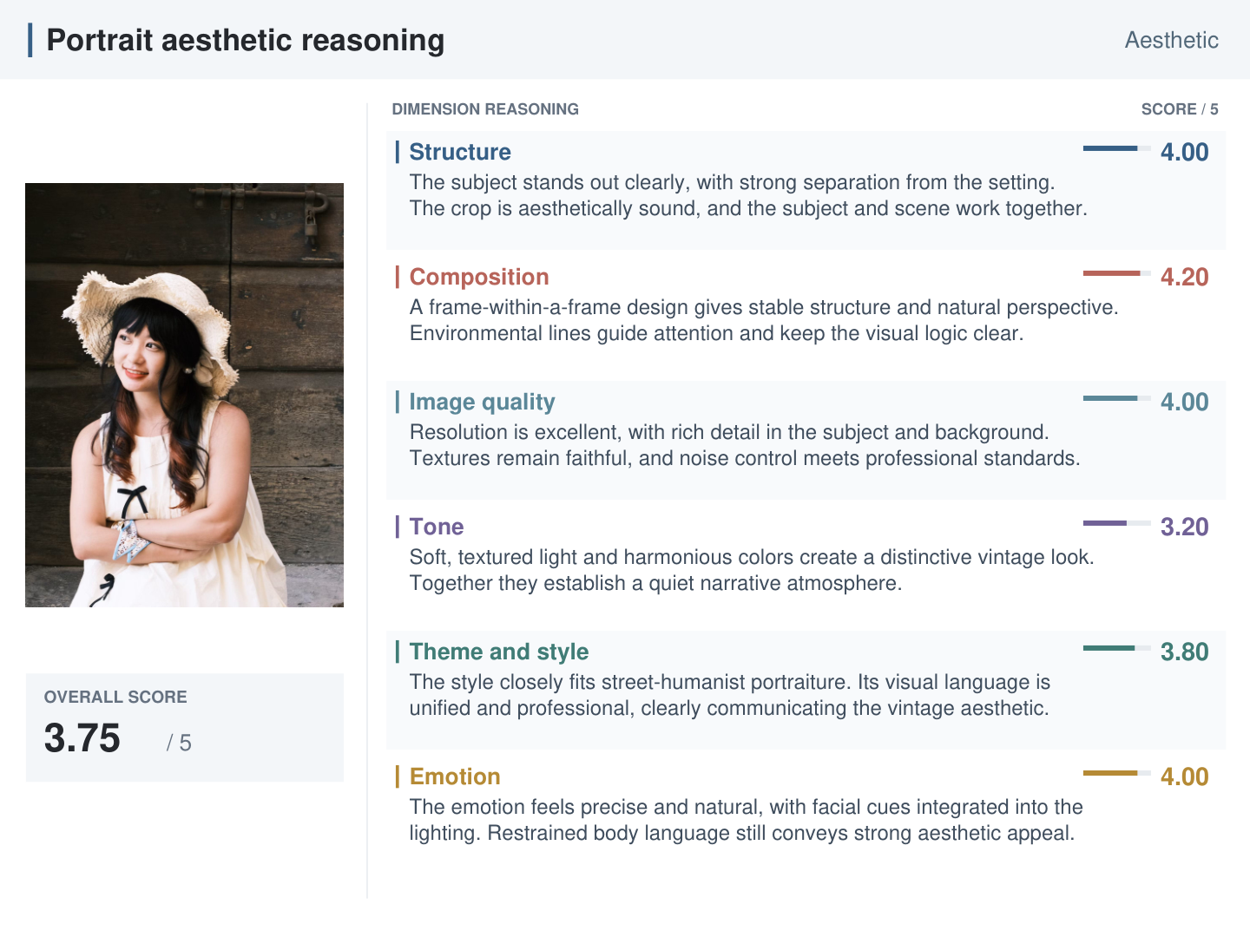
Task: Select the Composition score progress bar
Action: [1117, 273]
